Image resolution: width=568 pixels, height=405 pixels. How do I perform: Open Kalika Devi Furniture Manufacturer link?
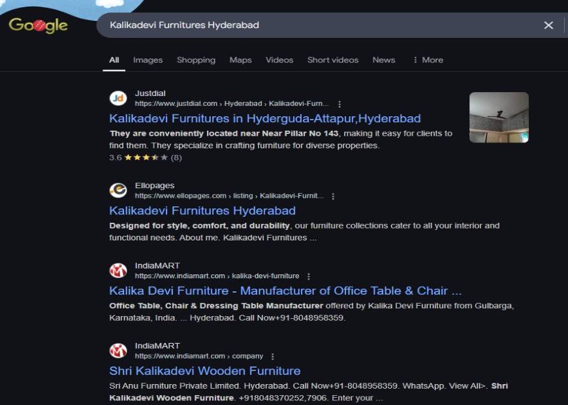(285, 291)
